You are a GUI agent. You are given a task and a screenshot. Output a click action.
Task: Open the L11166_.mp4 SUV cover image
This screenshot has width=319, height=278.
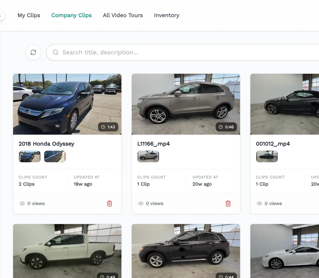[x=186, y=104]
